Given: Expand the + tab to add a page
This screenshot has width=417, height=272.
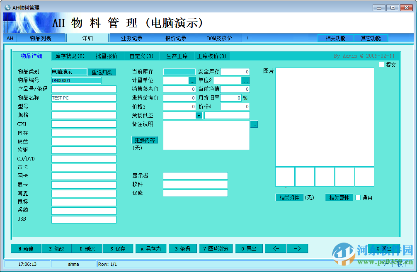Looking at the screenshot, I should (x=247, y=38).
